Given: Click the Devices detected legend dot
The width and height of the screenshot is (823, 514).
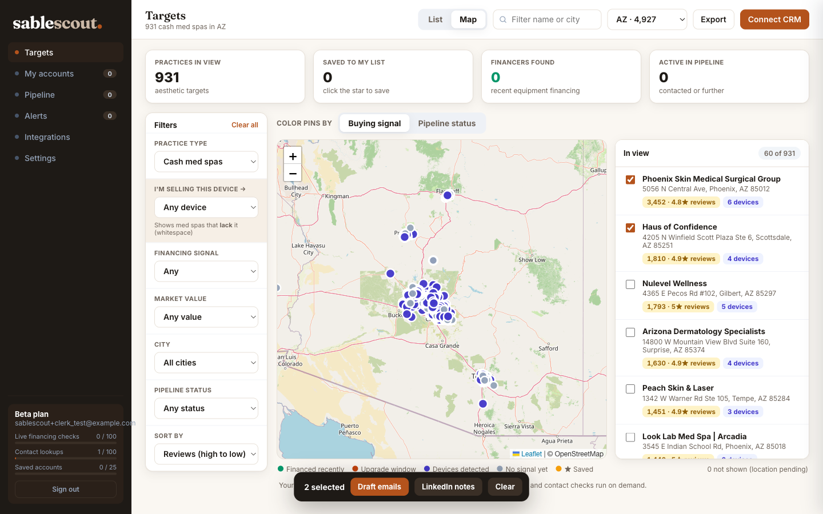Looking at the screenshot, I should (x=427, y=469).
